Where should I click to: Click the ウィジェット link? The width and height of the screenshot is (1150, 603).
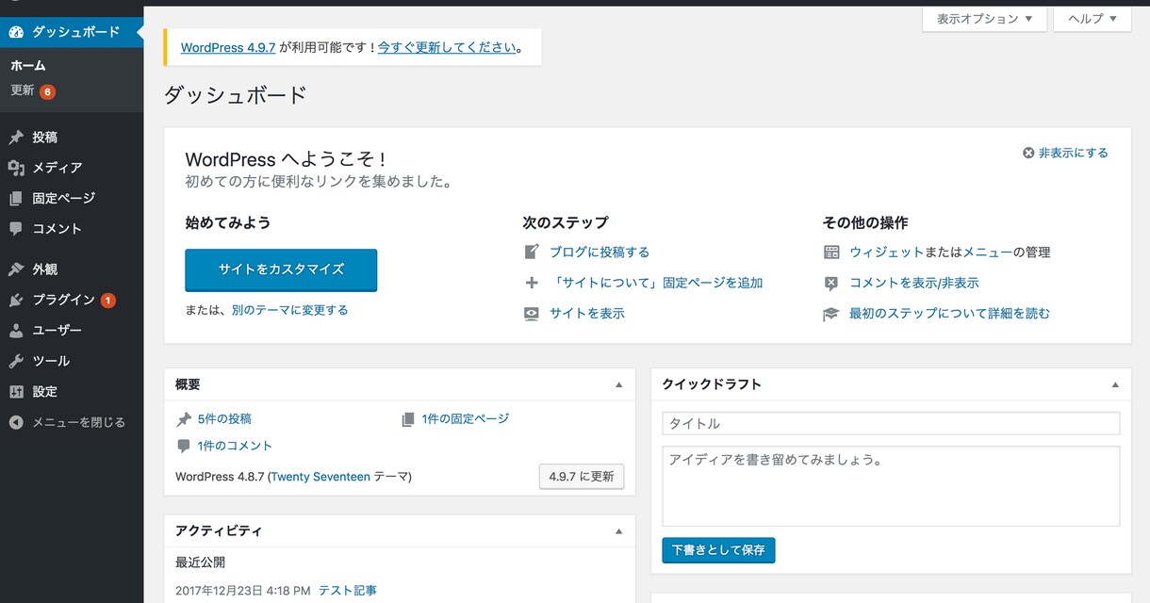[x=887, y=253]
